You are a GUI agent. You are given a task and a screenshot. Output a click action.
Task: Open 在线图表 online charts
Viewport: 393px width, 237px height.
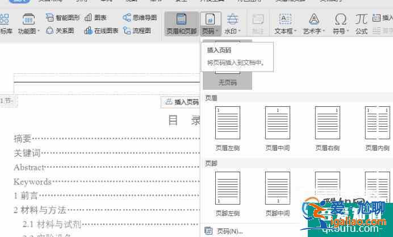(x=101, y=31)
